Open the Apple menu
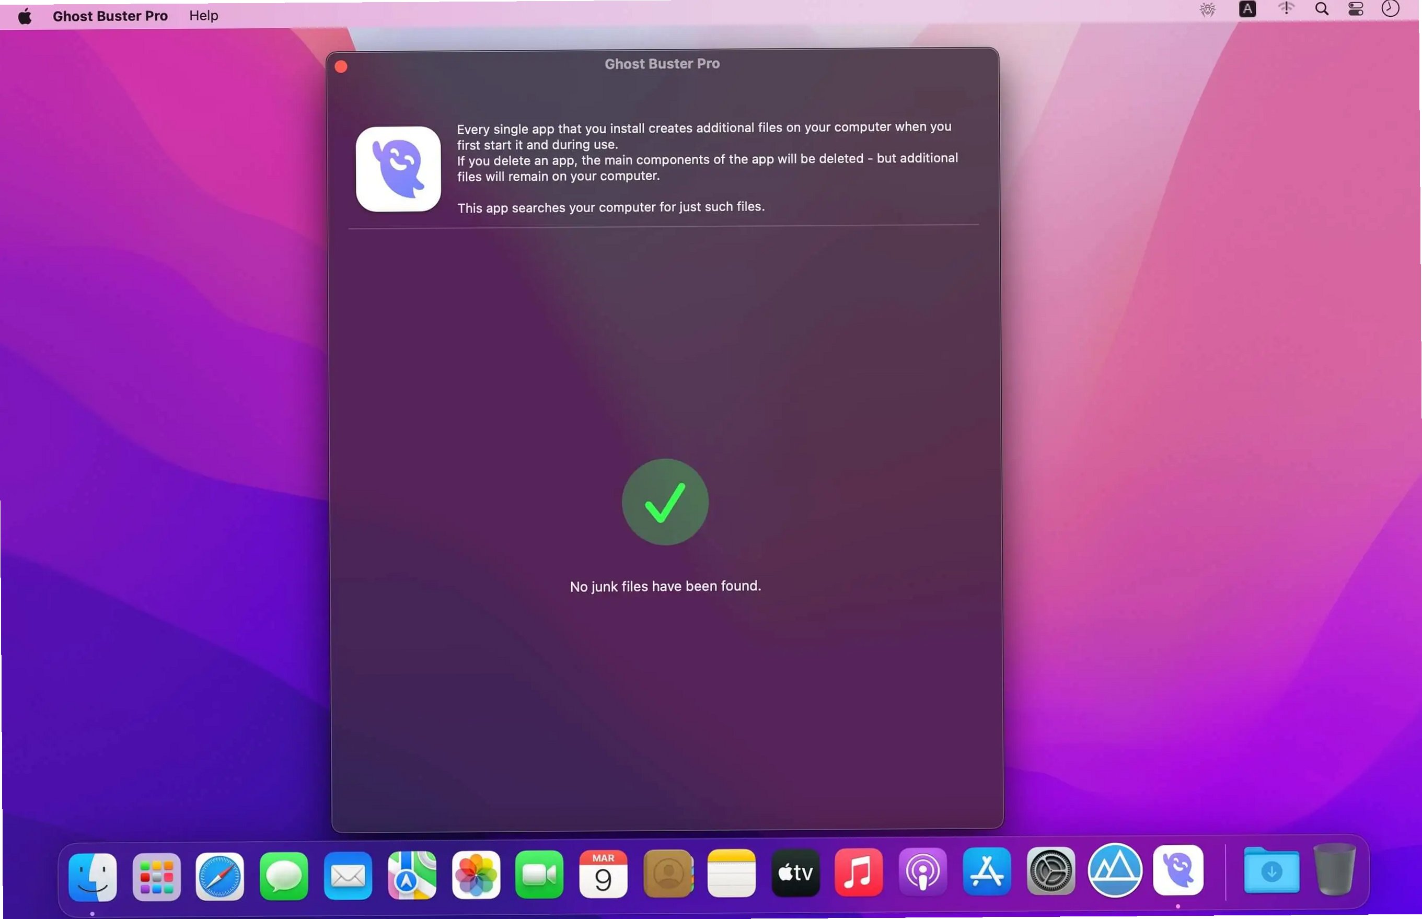 25,16
